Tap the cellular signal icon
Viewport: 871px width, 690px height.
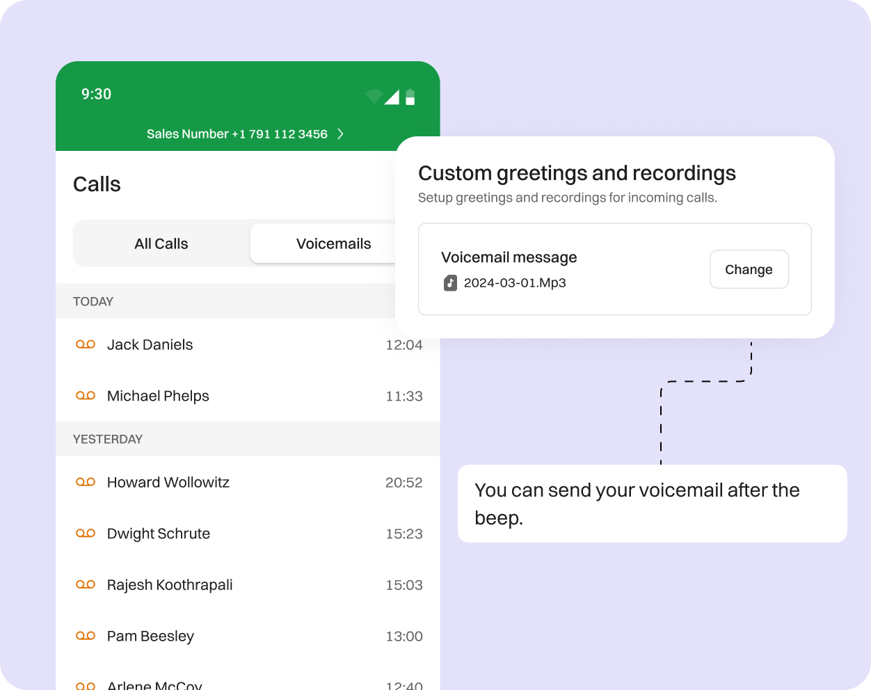pos(392,97)
